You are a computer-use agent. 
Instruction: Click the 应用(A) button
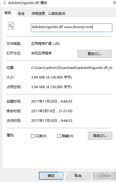point(105,176)
